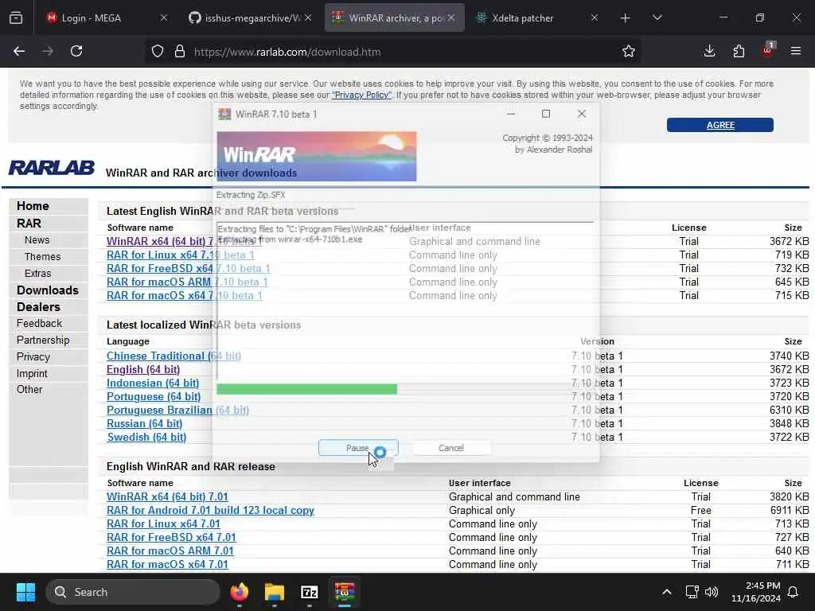Download WinRAR x64 (64 bit) 7.01 release

click(167, 496)
